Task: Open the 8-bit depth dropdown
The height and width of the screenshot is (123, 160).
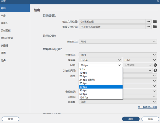Action: pos(140,60)
